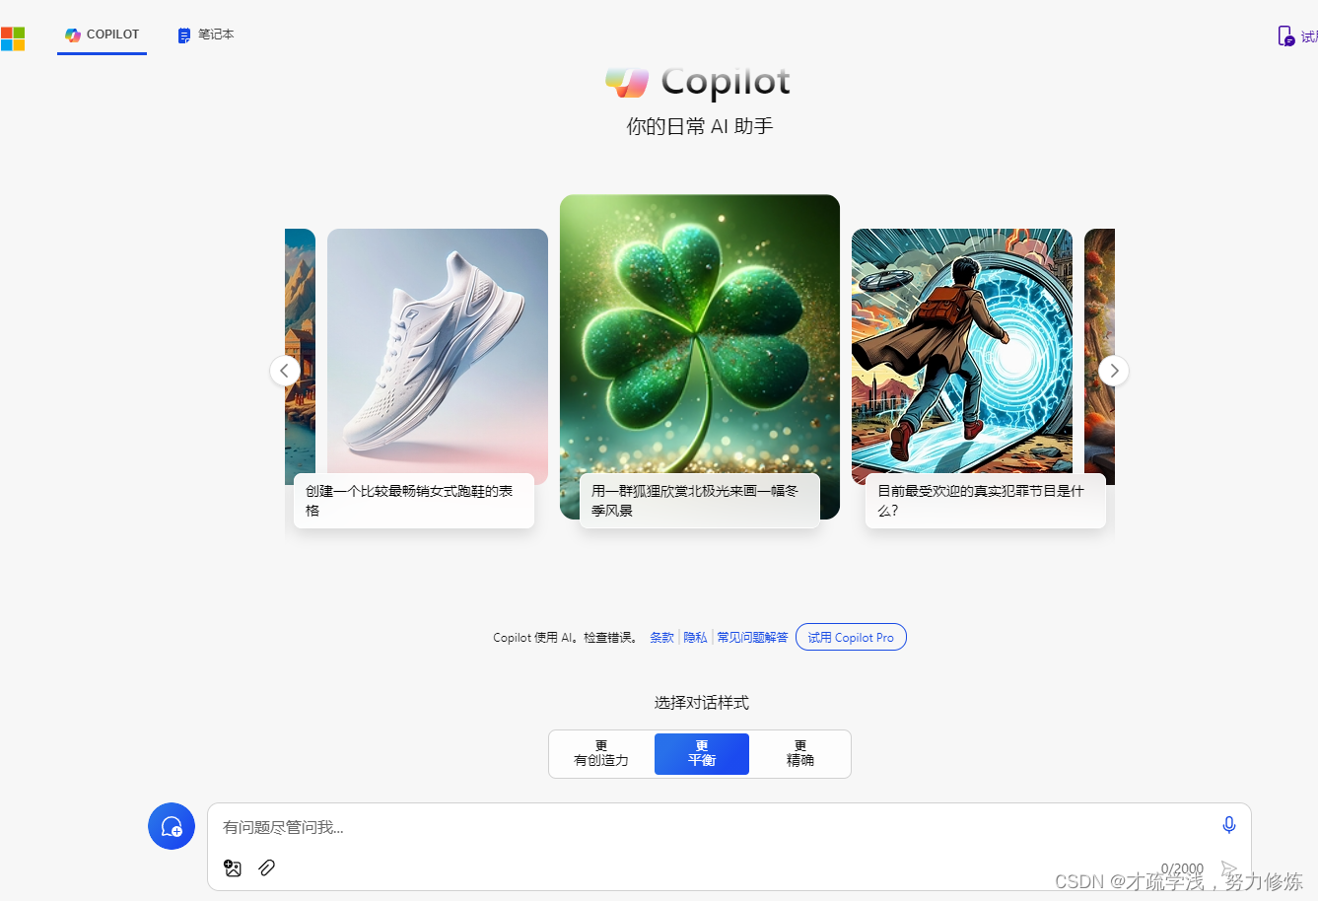Add an image with the picture icon
Image resolution: width=1318 pixels, height=901 pixels.
[233, 867]
